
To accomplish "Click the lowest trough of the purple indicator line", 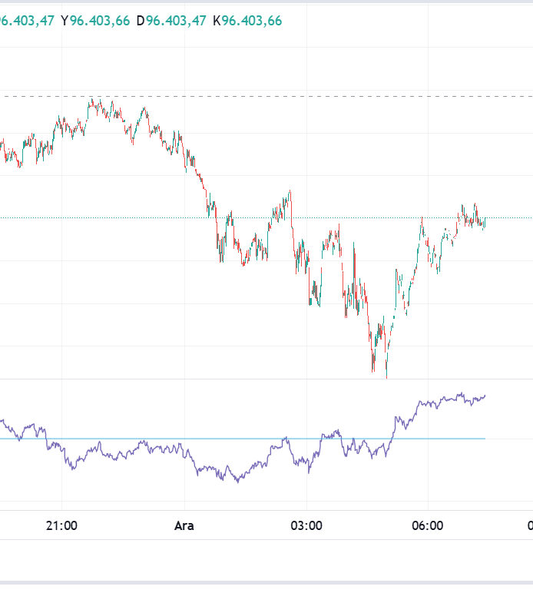I will (237, 482).
